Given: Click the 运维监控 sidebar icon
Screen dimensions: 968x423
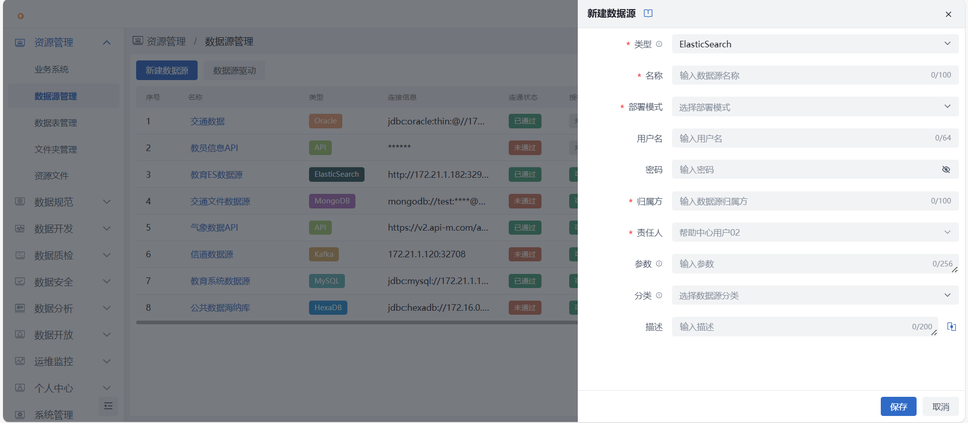Looking at the screenshot, I should tap(20, 361).
